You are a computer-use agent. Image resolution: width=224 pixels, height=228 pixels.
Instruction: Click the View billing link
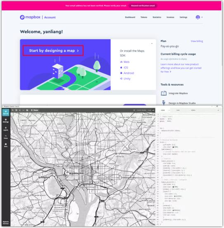click(x=197, y=41)
